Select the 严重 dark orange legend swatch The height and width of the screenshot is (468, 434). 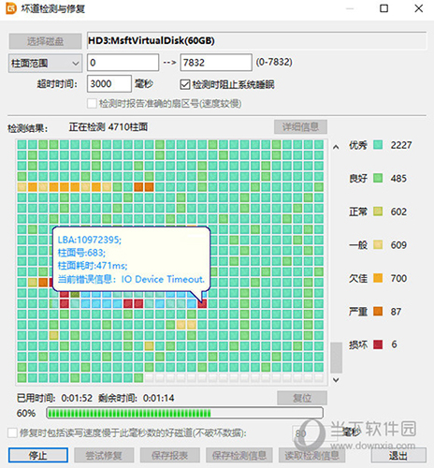point(378,312)
